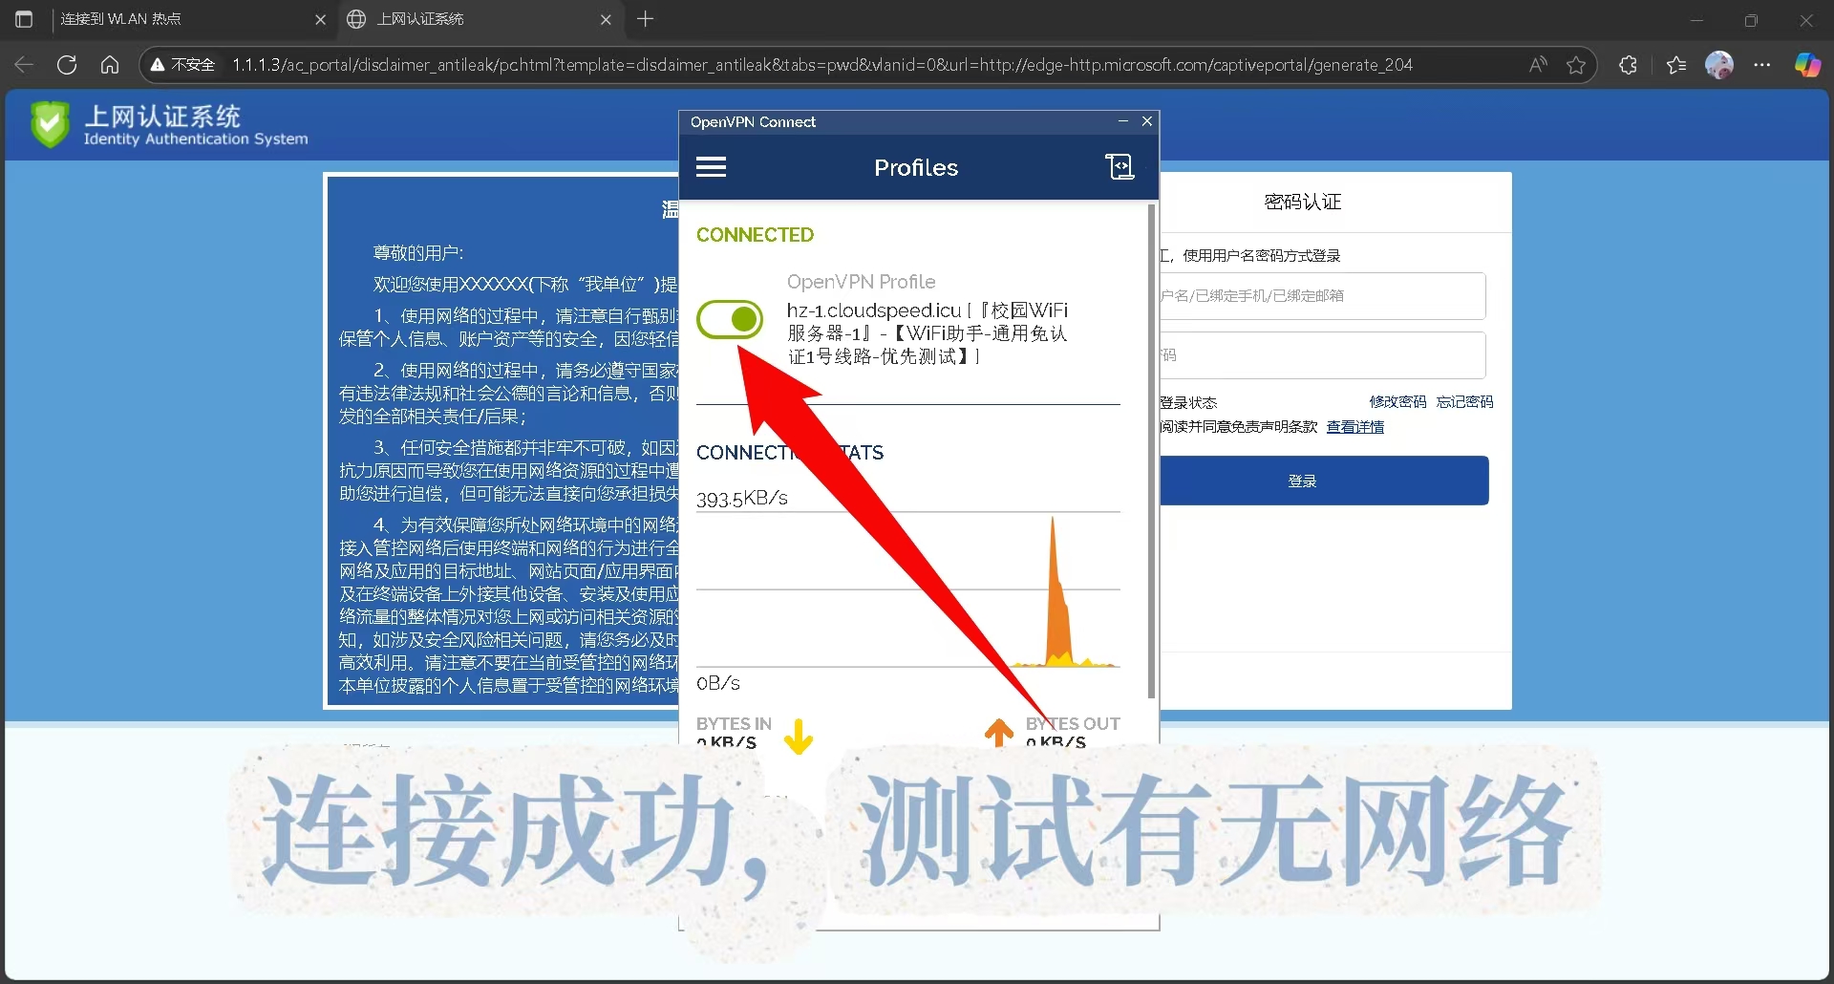The width and height of the screenshot is (1834, 984).
Task: Go to browser home page
Action: pyautogui.click(x=110, y=65)
